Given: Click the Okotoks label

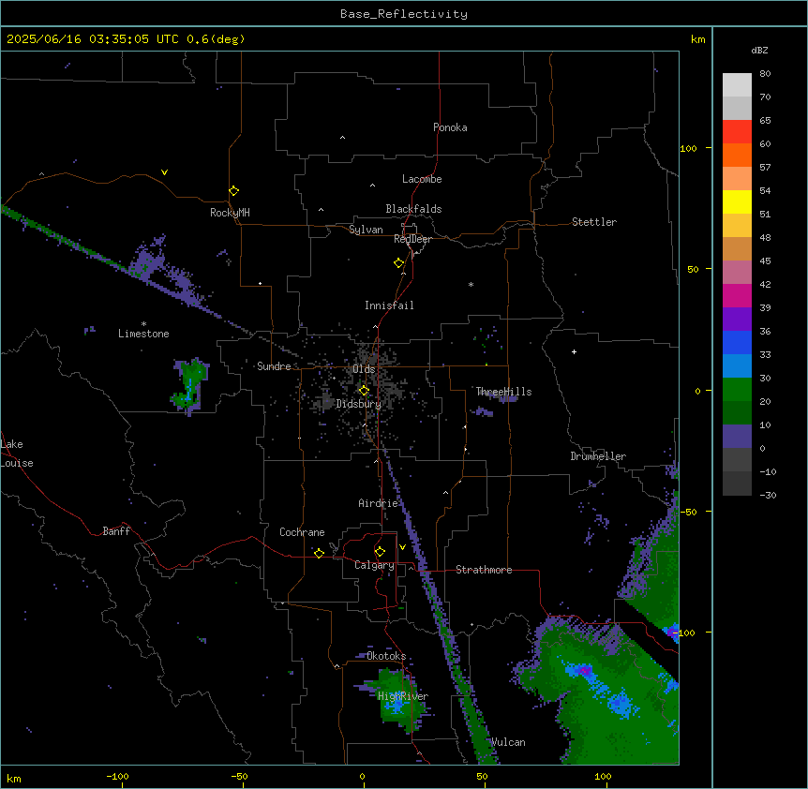Looking at the screenshot, I should (386, 656).
